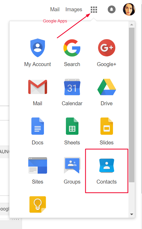This screenshot has width=142, height=229.
Task: Open the Calendar app
Action: pos(72,87)
